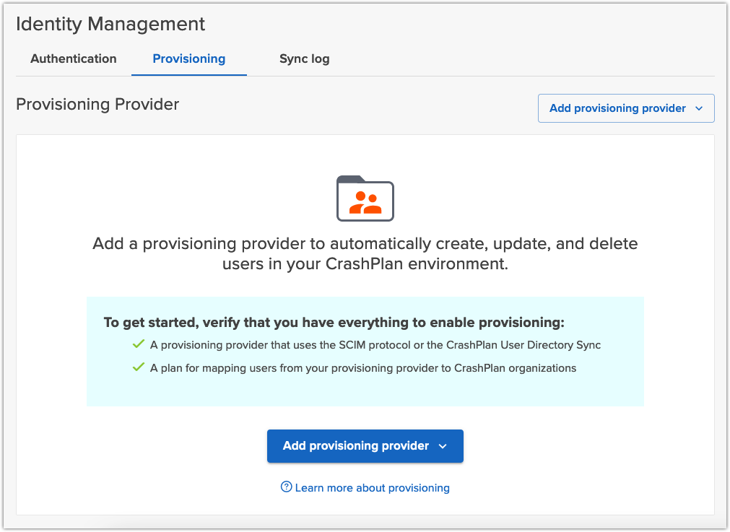Open the Authentication tab
This screenshot has width=730, height=532.
tap(74, 58)
